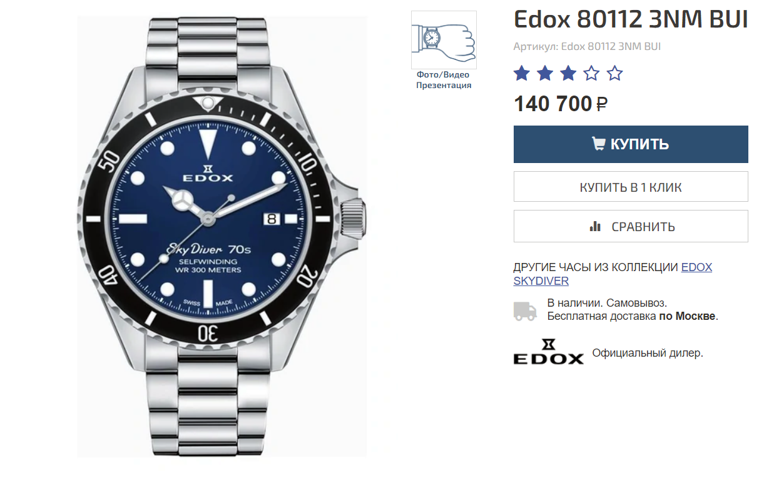Rate five stars with the last star
The image size is (769, 481).
coord(615,74)
